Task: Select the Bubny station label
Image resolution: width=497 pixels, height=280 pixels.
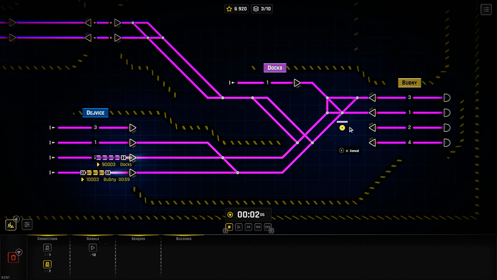Action: coord(410,82)
